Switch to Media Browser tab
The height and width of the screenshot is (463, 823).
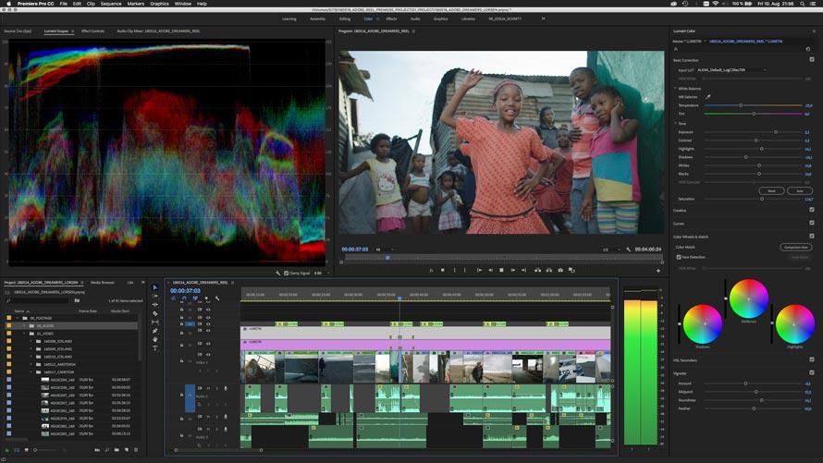click(x=103, y=283)
